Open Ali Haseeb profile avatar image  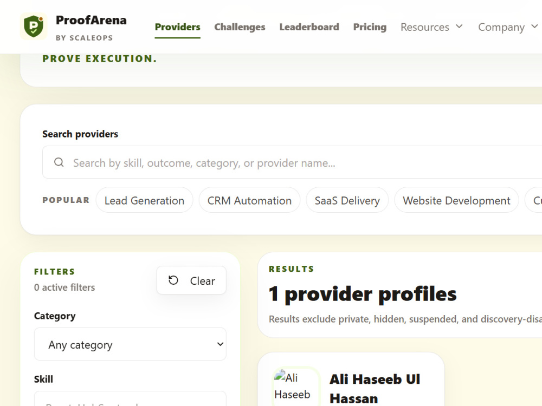click(x=296, y=387)
